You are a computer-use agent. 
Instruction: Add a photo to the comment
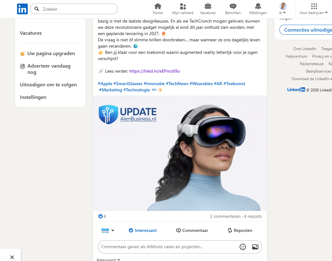tap(255, 247)
